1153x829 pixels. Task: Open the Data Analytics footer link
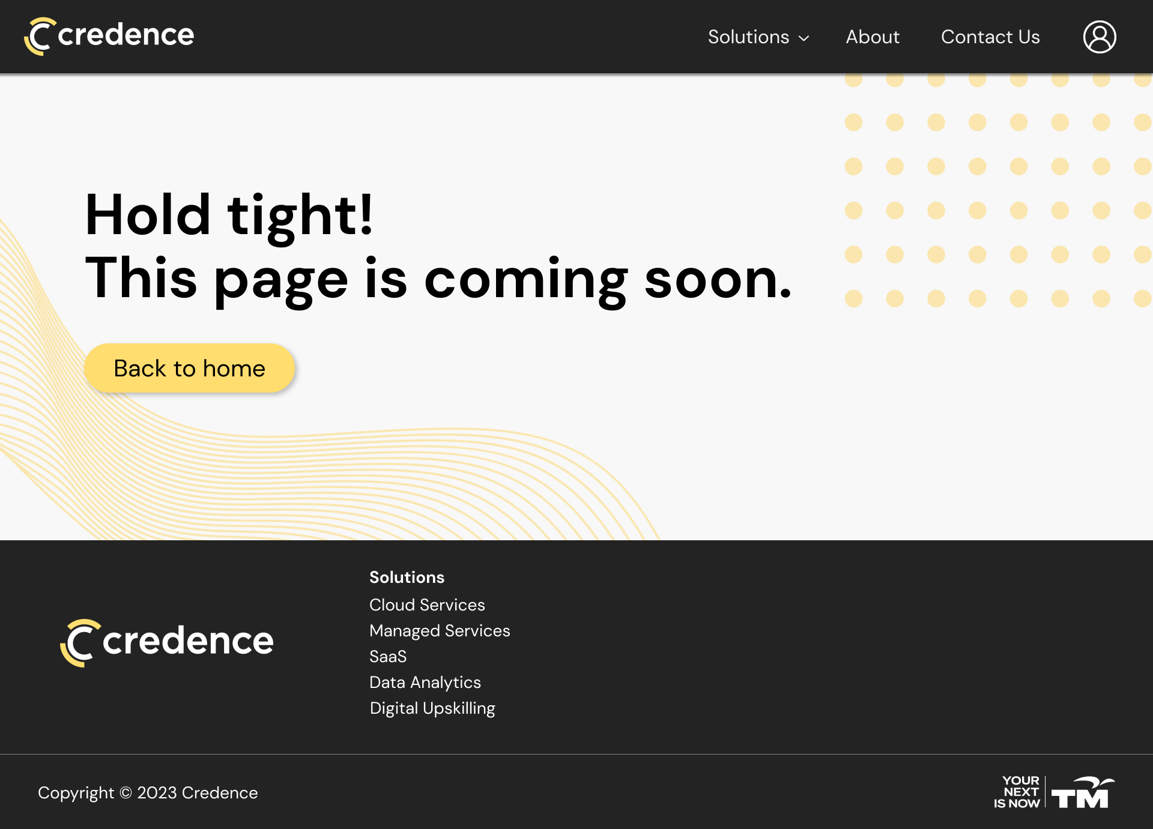tap(425, 682)
